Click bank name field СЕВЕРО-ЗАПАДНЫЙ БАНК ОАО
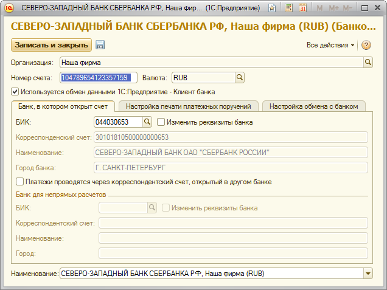 (231, 153)
